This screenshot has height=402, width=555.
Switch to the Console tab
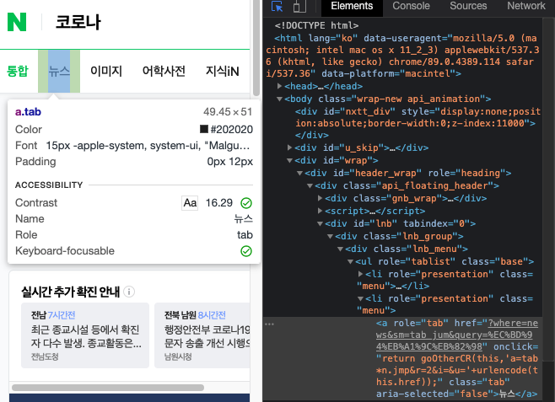point(411,6)
